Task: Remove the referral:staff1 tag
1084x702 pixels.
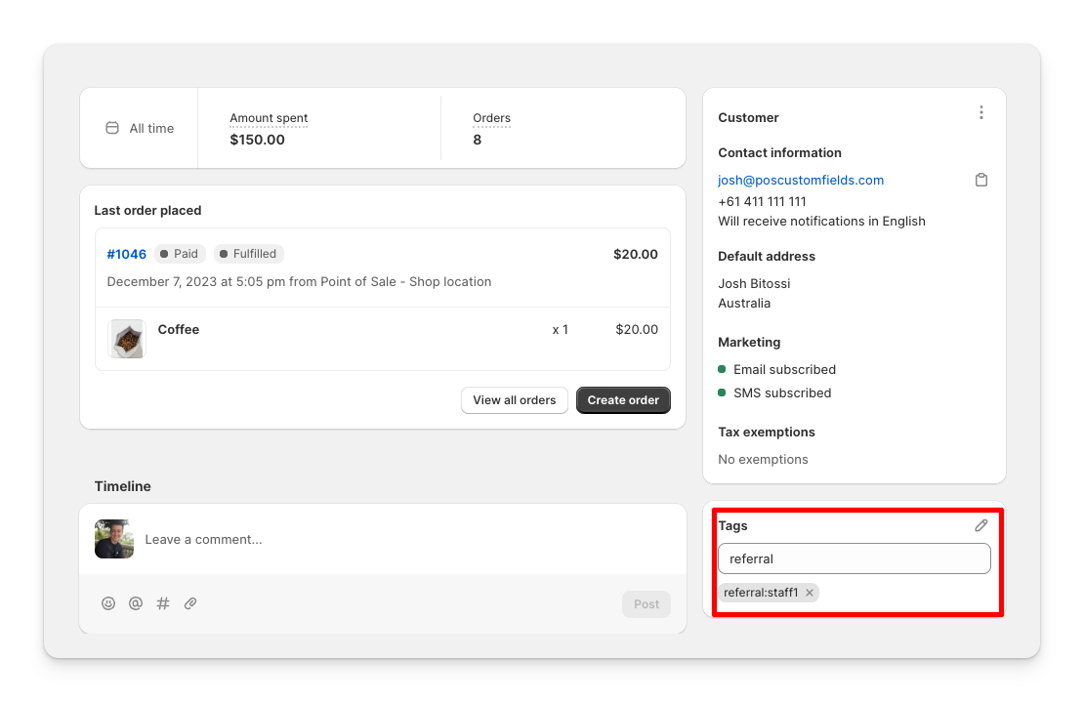Action: click(810, 592)
